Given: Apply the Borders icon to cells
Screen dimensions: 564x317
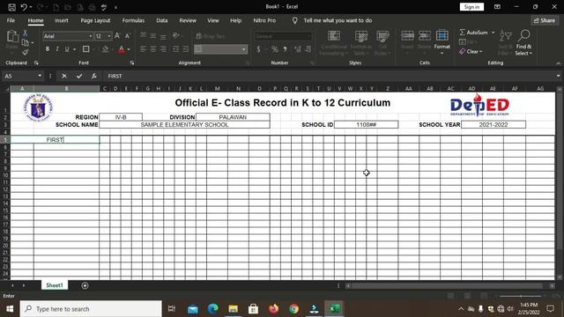Looking at the screenshot, I should click(86, 49).
